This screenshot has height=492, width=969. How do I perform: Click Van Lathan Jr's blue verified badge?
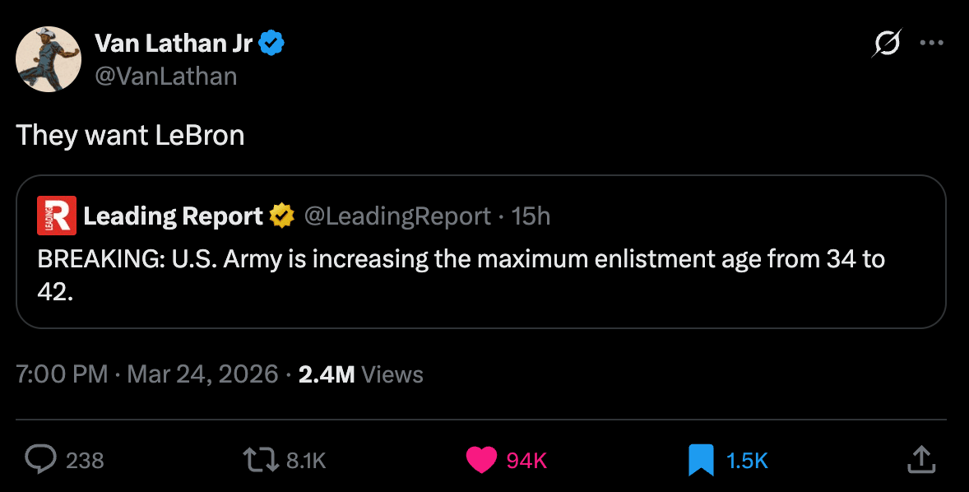click(x=271, y=43)
